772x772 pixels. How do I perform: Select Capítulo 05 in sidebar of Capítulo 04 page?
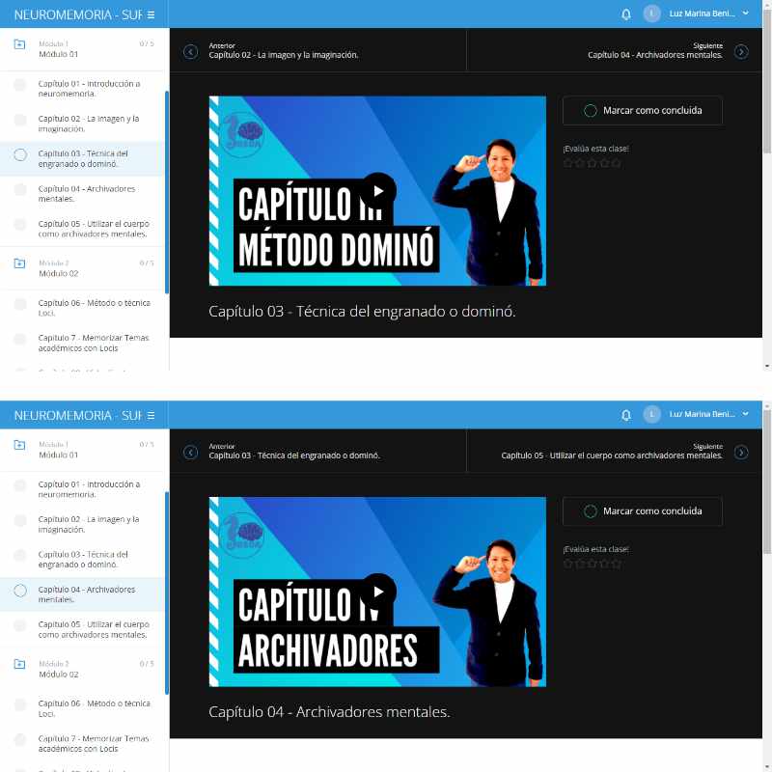[92, 629]
